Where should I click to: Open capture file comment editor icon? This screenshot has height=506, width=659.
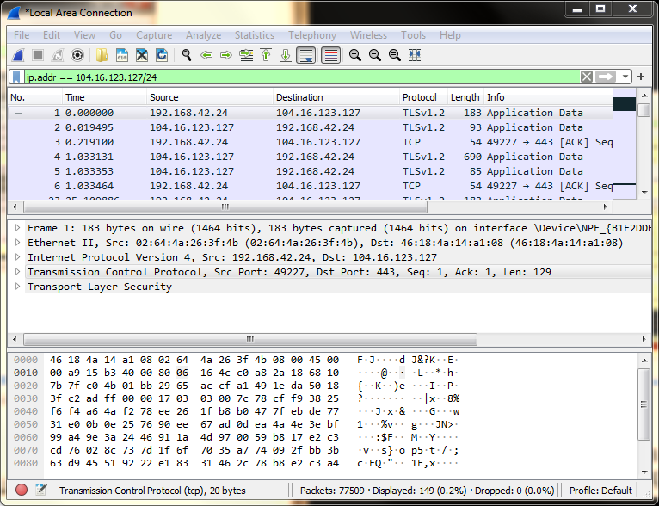(41, 490)
